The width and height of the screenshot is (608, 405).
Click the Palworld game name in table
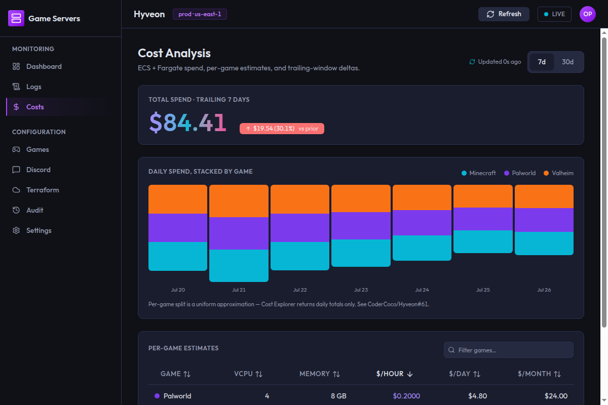[x=177, y=396]
